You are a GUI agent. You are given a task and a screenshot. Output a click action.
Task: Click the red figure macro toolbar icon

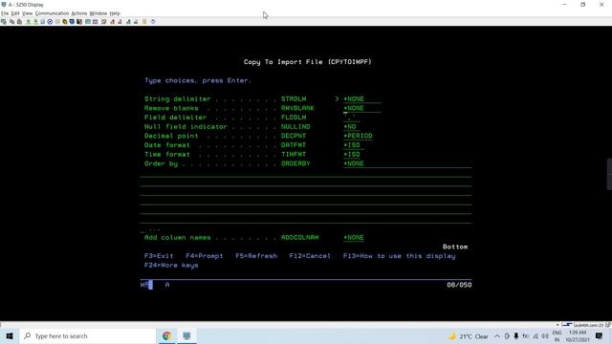tap(113, 22)
